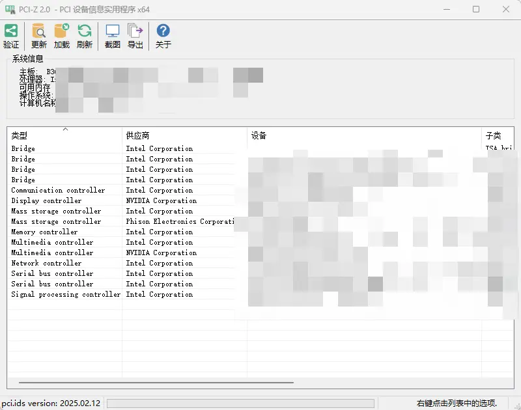Click the sort arrow above 类型 column
Image resolution: width=521 pixels, height=410 pixels.
click(x=66, y=129)
